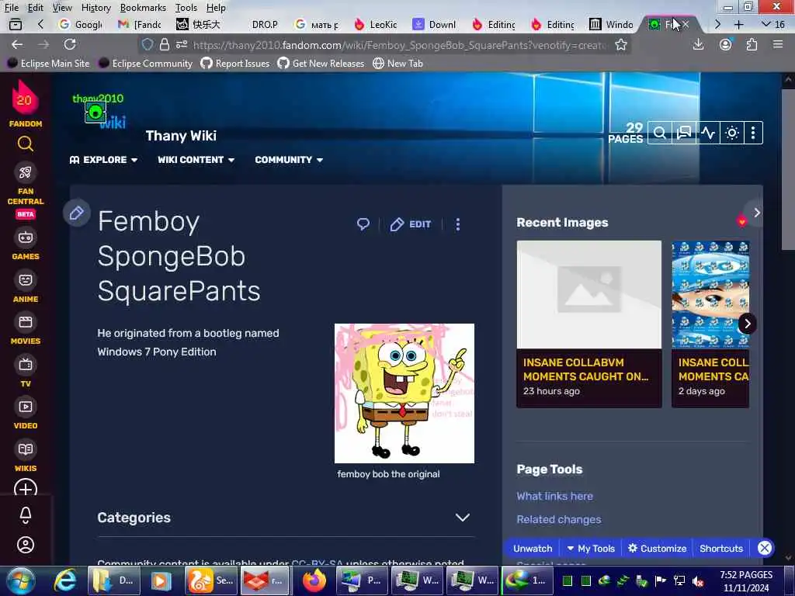Open Thany Wiki title link

pyautogui.click(x=181, y=136)
